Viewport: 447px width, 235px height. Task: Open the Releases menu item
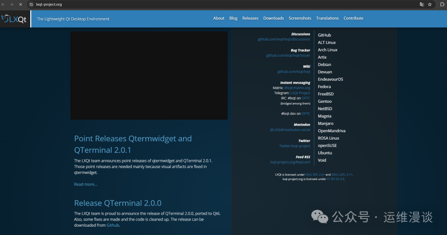250,18
